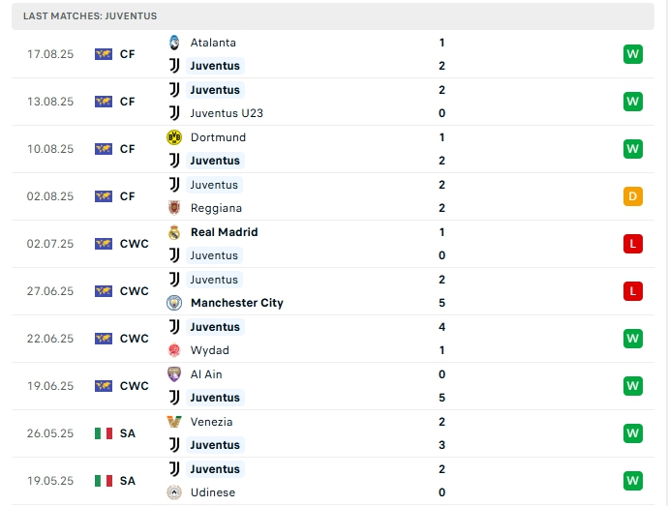
Task: Click the L result badge for the Real Madrid match
Action: 633,244
